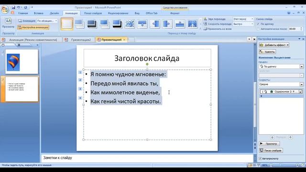Click the Заметки к слайду notes field
The image size is (306, 172).
point(147,158)
